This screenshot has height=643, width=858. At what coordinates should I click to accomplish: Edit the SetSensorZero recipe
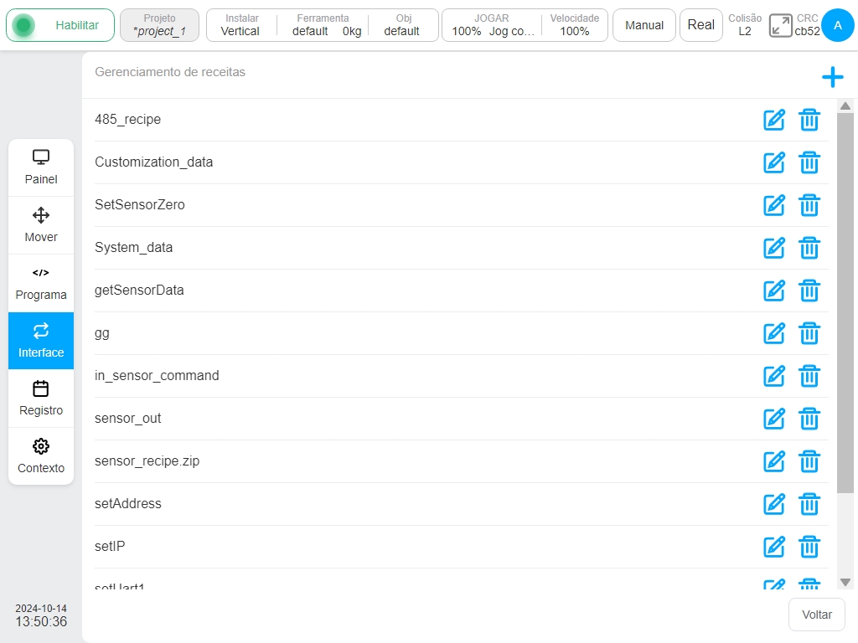click(x=773, y=205)
